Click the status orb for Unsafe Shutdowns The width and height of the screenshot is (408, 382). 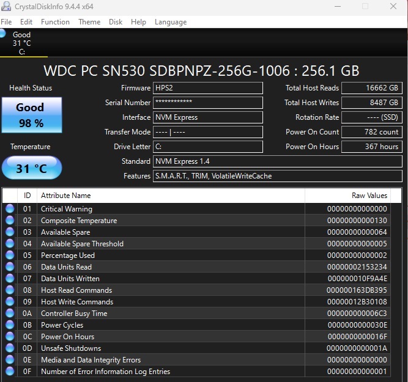(10, 348)
